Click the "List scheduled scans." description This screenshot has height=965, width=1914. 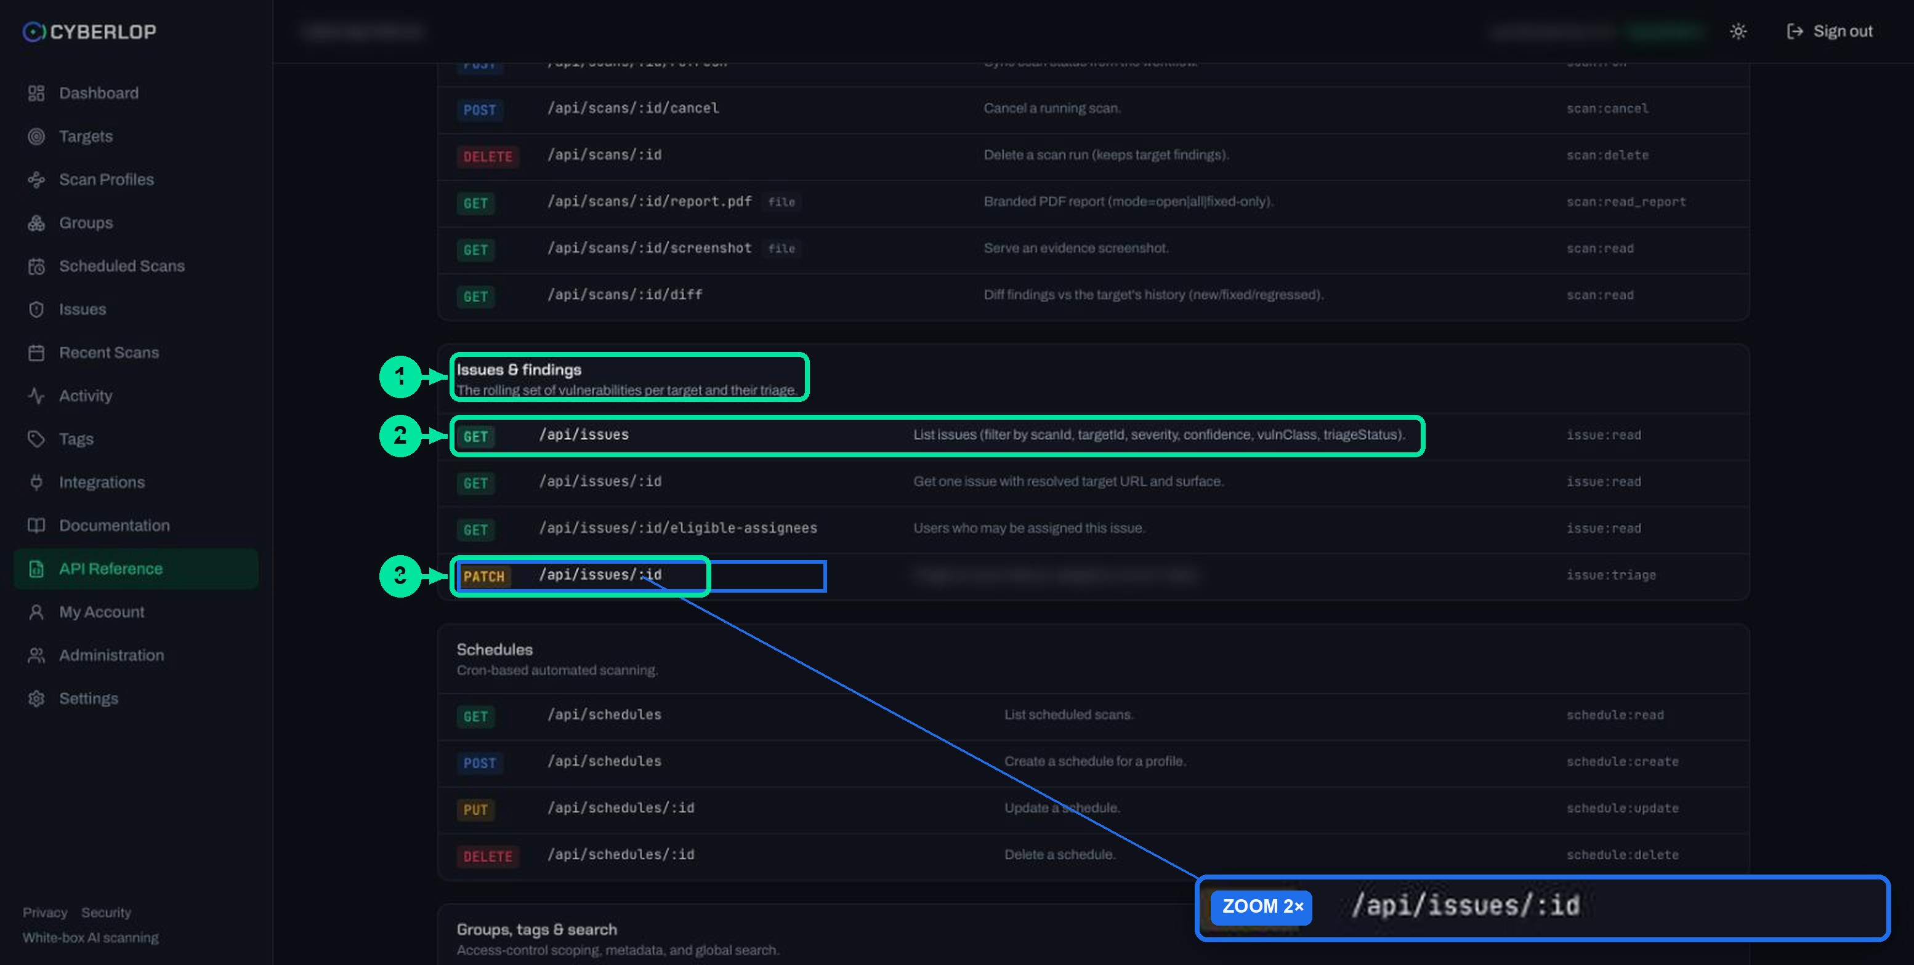click(1068, 715)
